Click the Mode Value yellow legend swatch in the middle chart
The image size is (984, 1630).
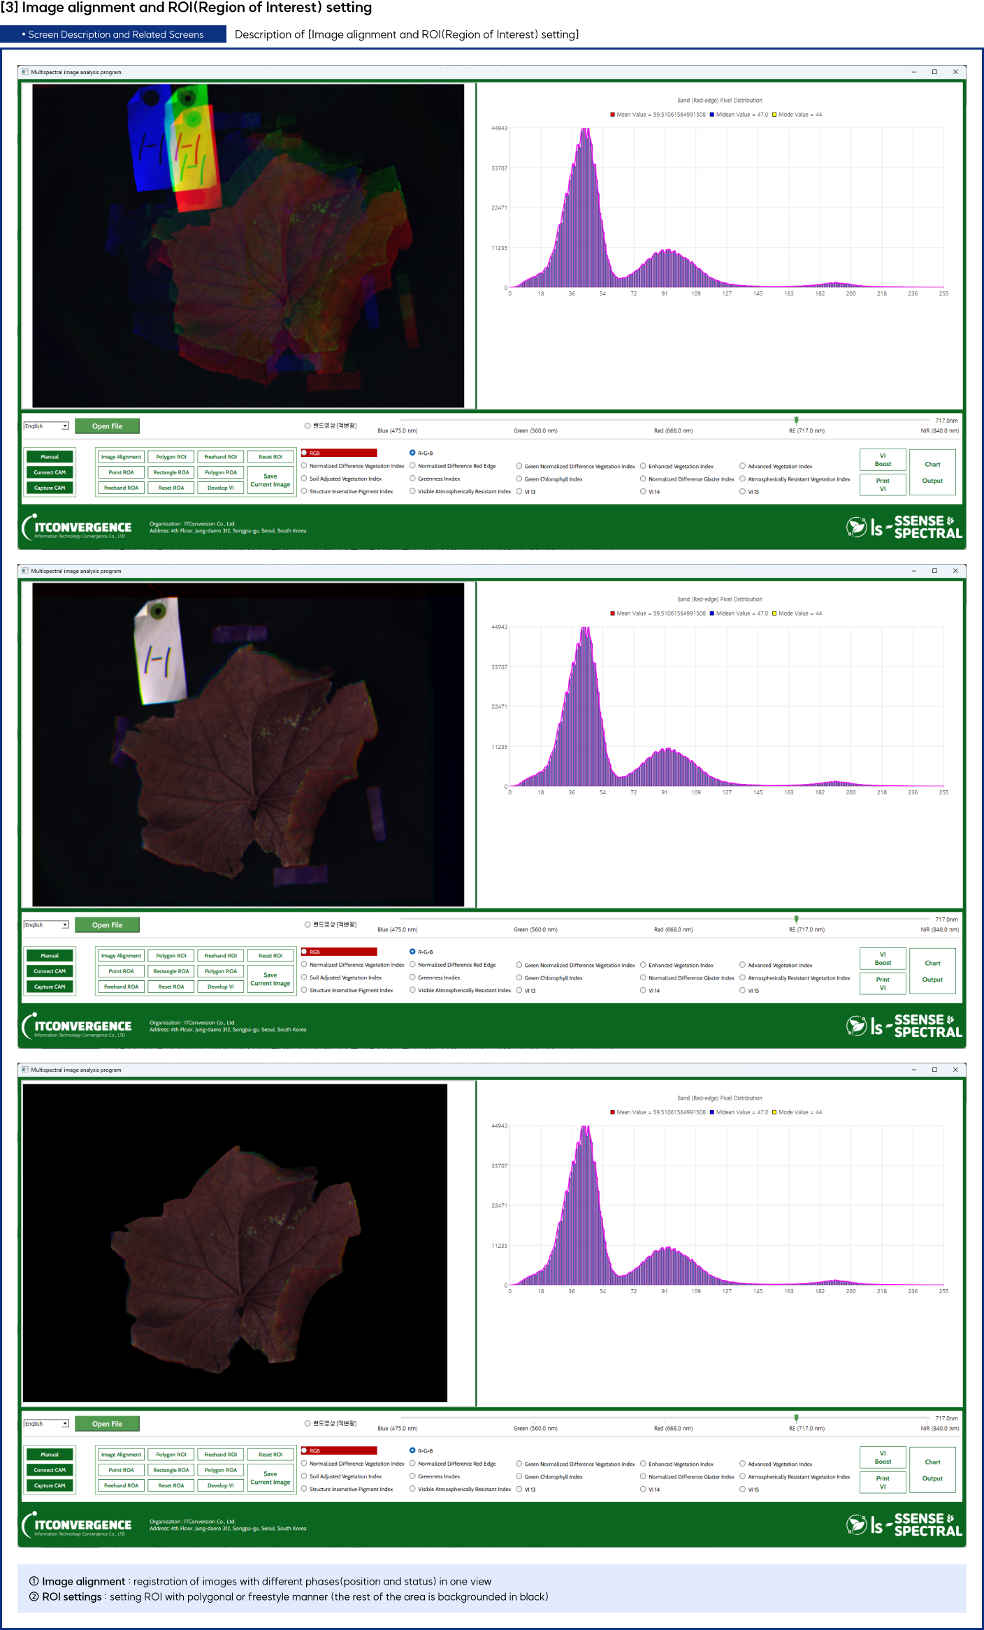pyautogui.click(x=774, y=613)
